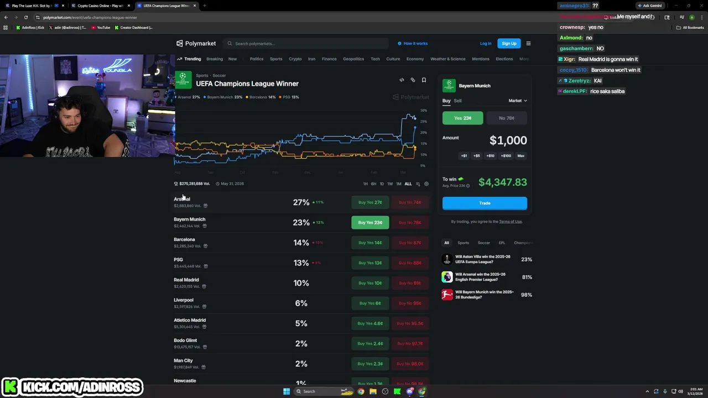Reload the page in the browser
Viewport: 708px width, 398px height.
pos(25,17)
